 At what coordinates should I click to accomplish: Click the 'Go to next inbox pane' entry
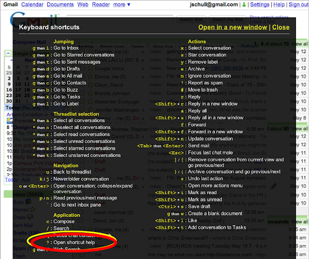[x=77, y=205]
